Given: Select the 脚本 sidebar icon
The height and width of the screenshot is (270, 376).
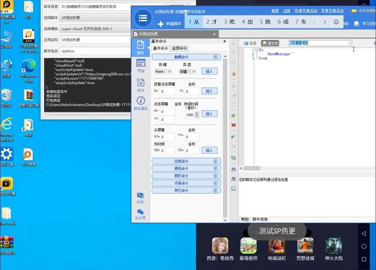Looking at the screenshot, I should pyautogui.click(x=141, y=48).
